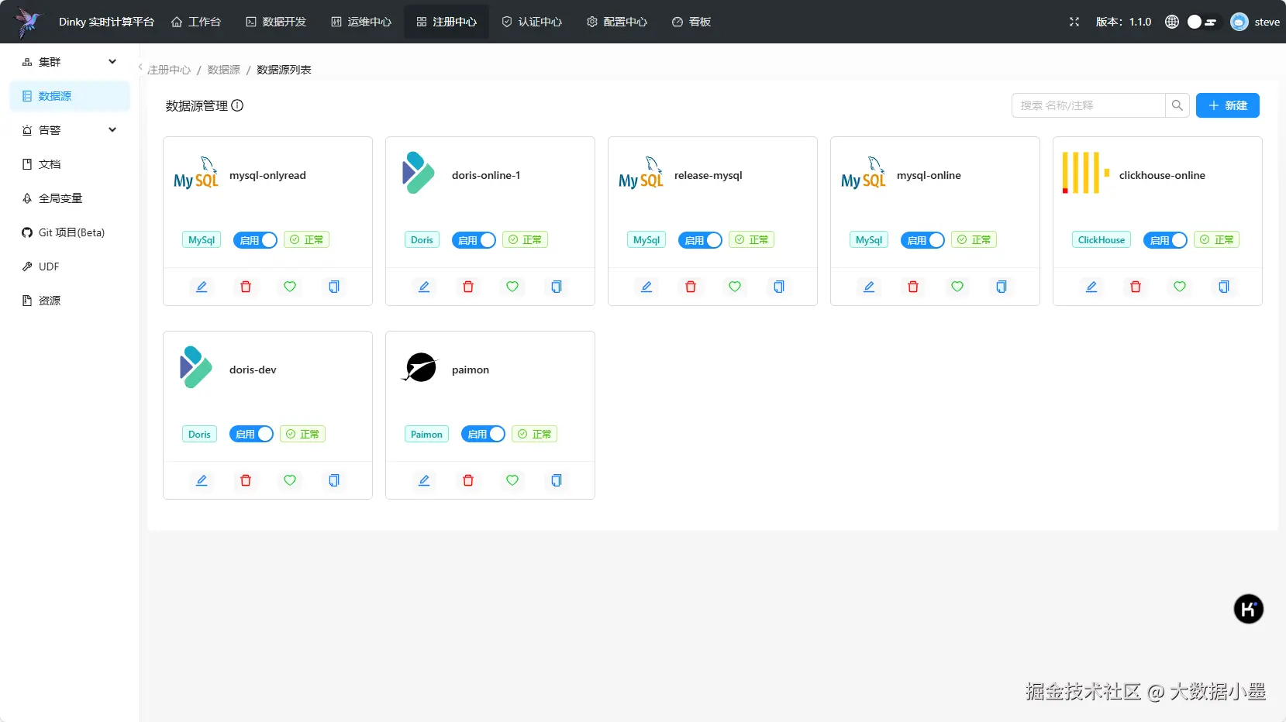Copy the clickhouse-online data source
The width and height of the screenshot is (1286, 722).
1224,287
